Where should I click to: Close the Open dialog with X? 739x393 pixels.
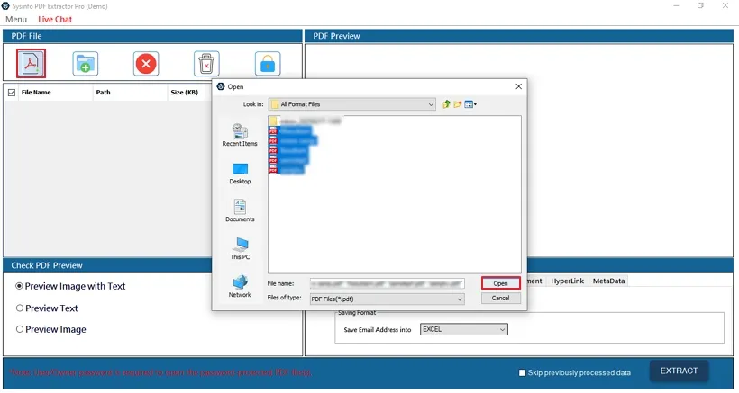(518, 86)
